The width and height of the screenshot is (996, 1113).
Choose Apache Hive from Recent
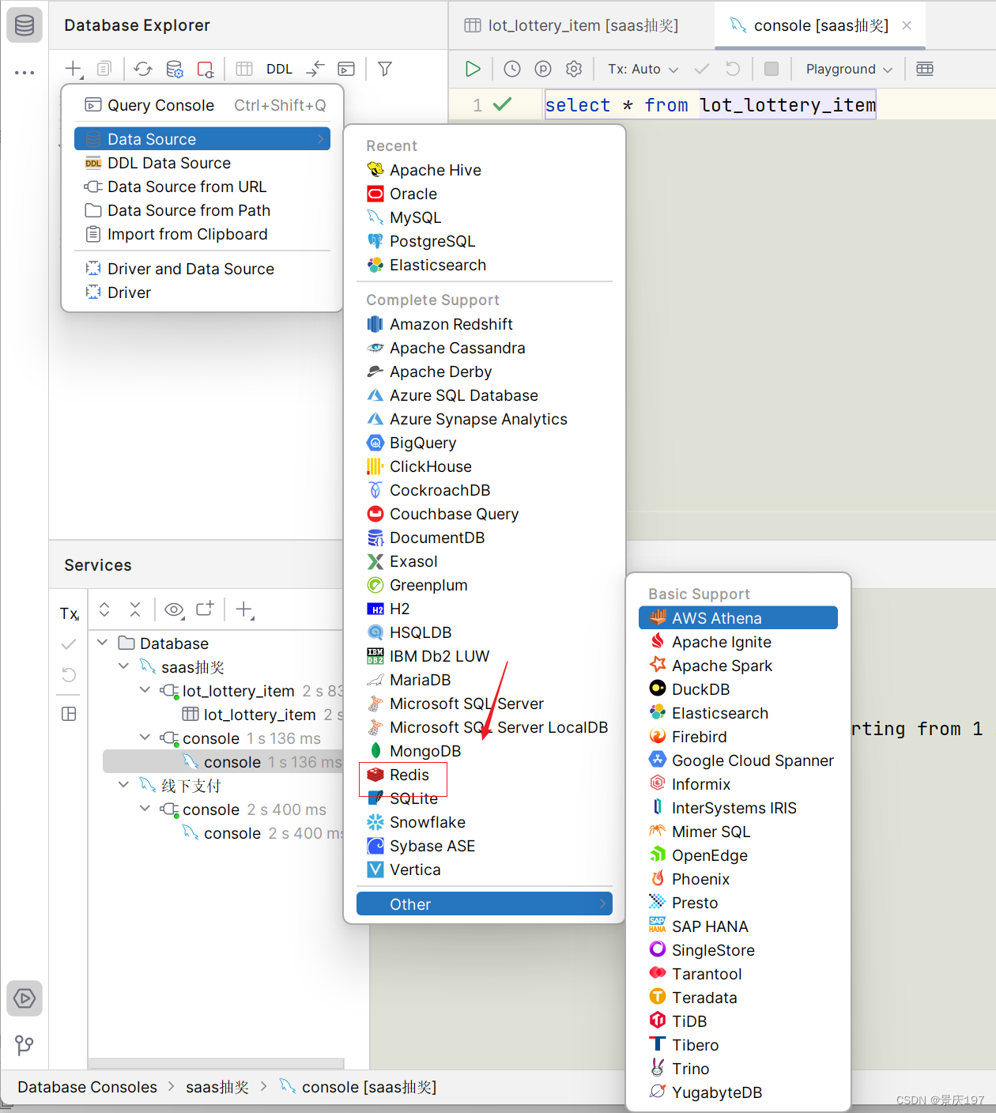(485, 170)
